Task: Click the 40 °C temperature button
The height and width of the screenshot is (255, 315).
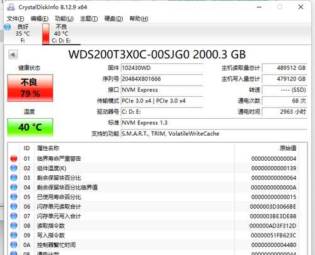Action: [x=30, y=127]
